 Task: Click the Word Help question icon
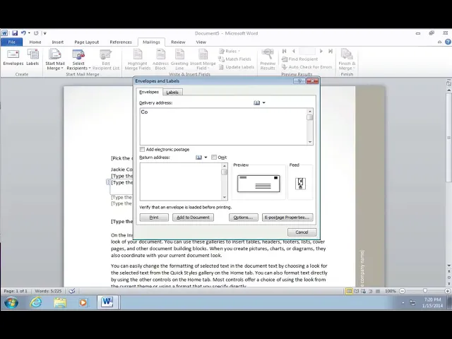[x=448, y=42]
